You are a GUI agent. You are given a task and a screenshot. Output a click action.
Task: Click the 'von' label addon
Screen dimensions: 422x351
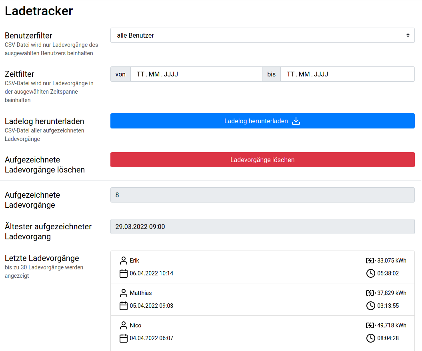pyautogui.click(x=120, y=74)
